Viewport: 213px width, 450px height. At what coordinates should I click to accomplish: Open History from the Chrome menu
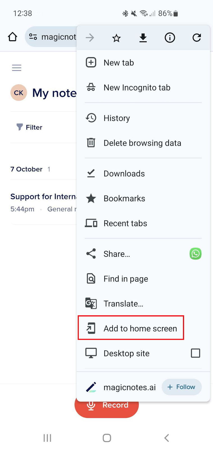tap(117, 118)
